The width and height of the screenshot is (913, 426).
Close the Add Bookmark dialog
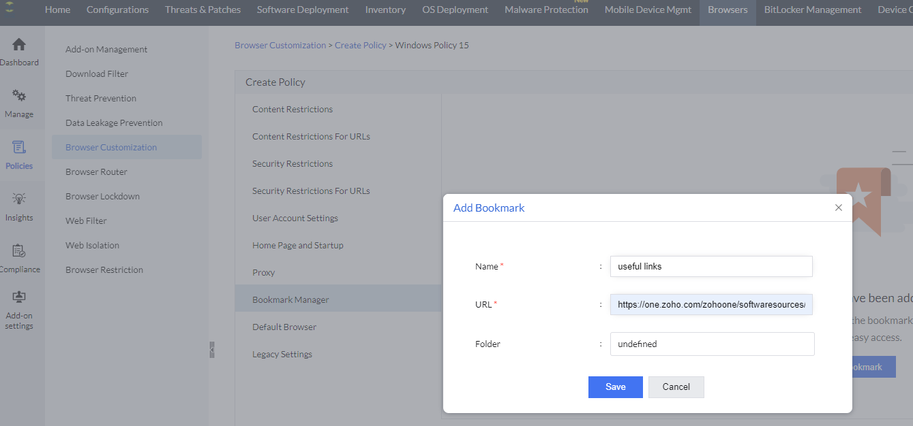(839, 208)
